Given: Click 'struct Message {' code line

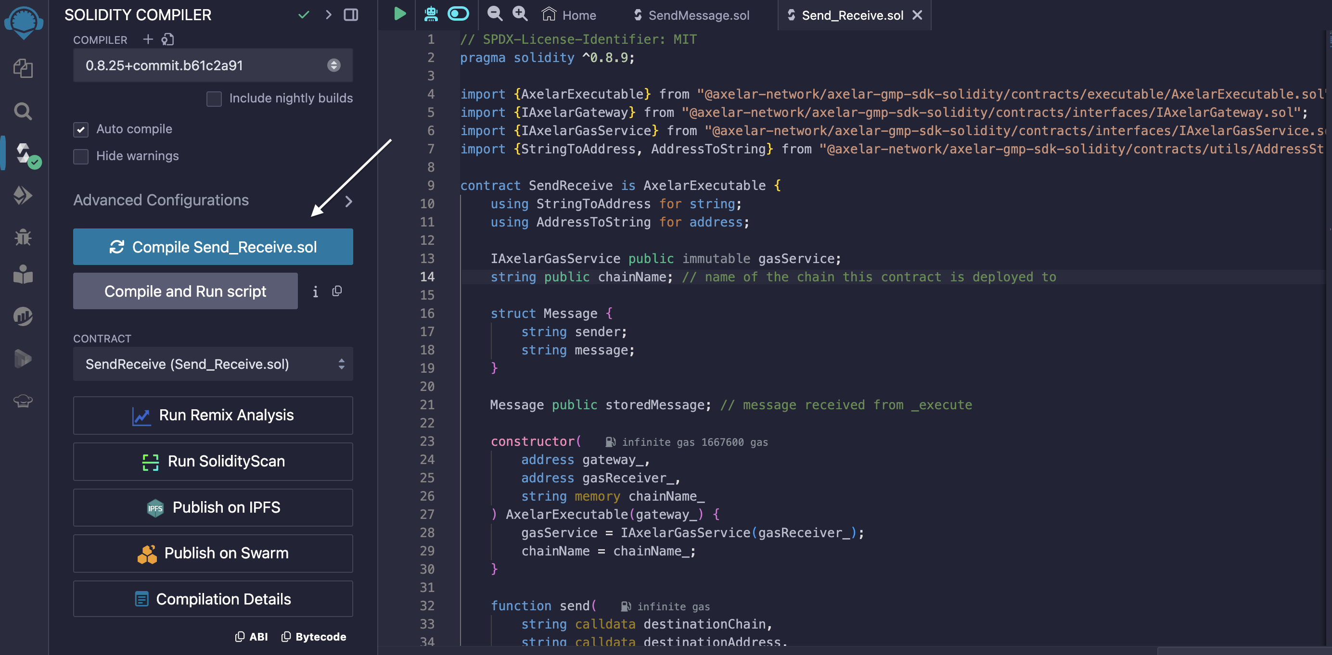Looking at the screenshot, I should (551, 314).
